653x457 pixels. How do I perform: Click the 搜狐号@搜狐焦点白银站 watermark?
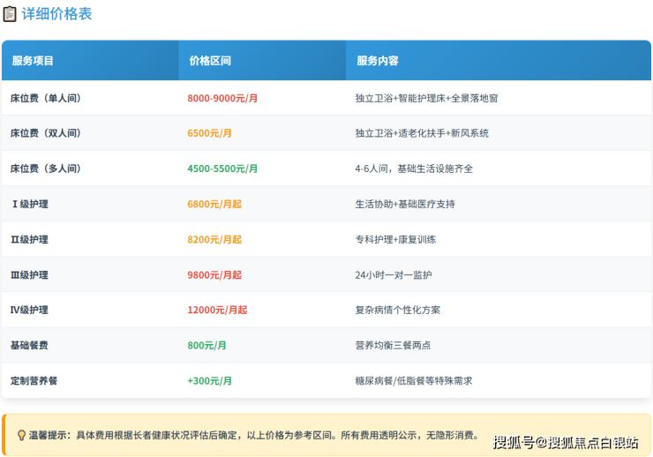pyautogui.click(x=565, y=442)
